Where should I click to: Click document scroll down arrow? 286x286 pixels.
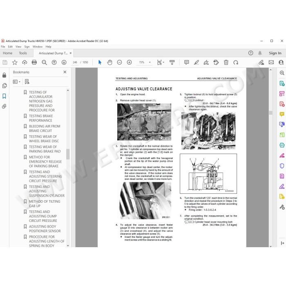coord(270,246)
